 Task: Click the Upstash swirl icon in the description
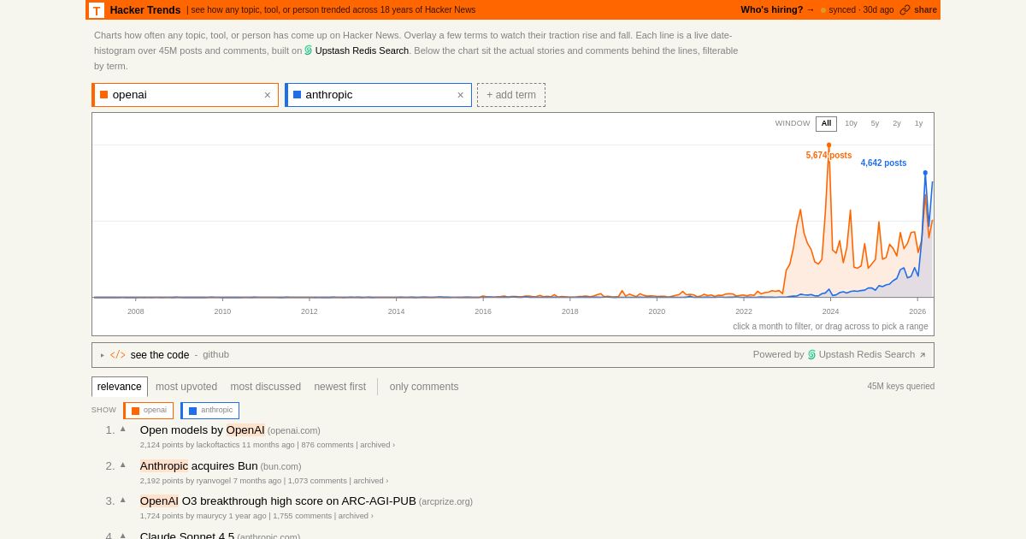click(309, 50)
